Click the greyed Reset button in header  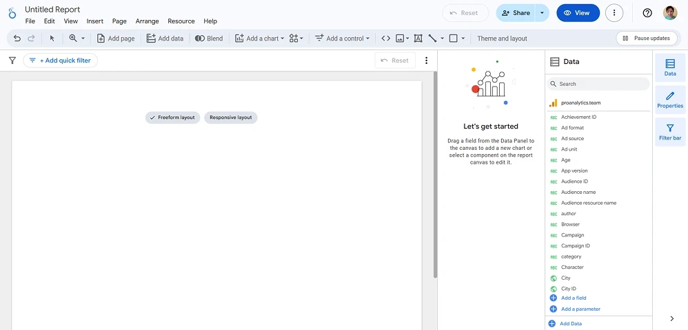click(x=465, y=13)
